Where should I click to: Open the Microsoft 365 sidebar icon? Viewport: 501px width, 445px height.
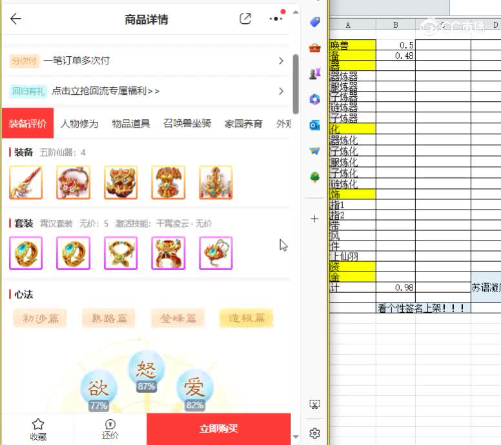(314, 99)
